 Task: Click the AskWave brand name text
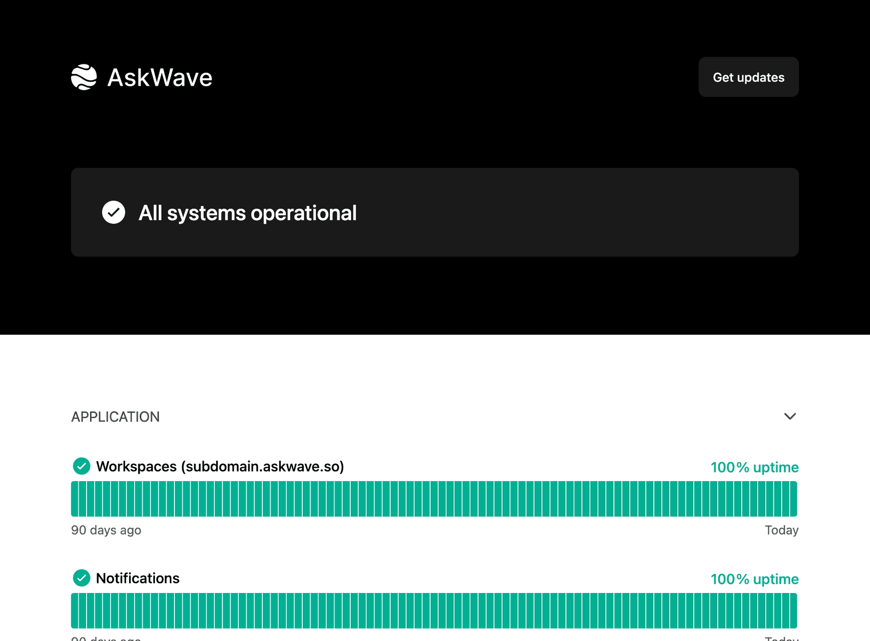pyautogui.click(x=159, y=77)
